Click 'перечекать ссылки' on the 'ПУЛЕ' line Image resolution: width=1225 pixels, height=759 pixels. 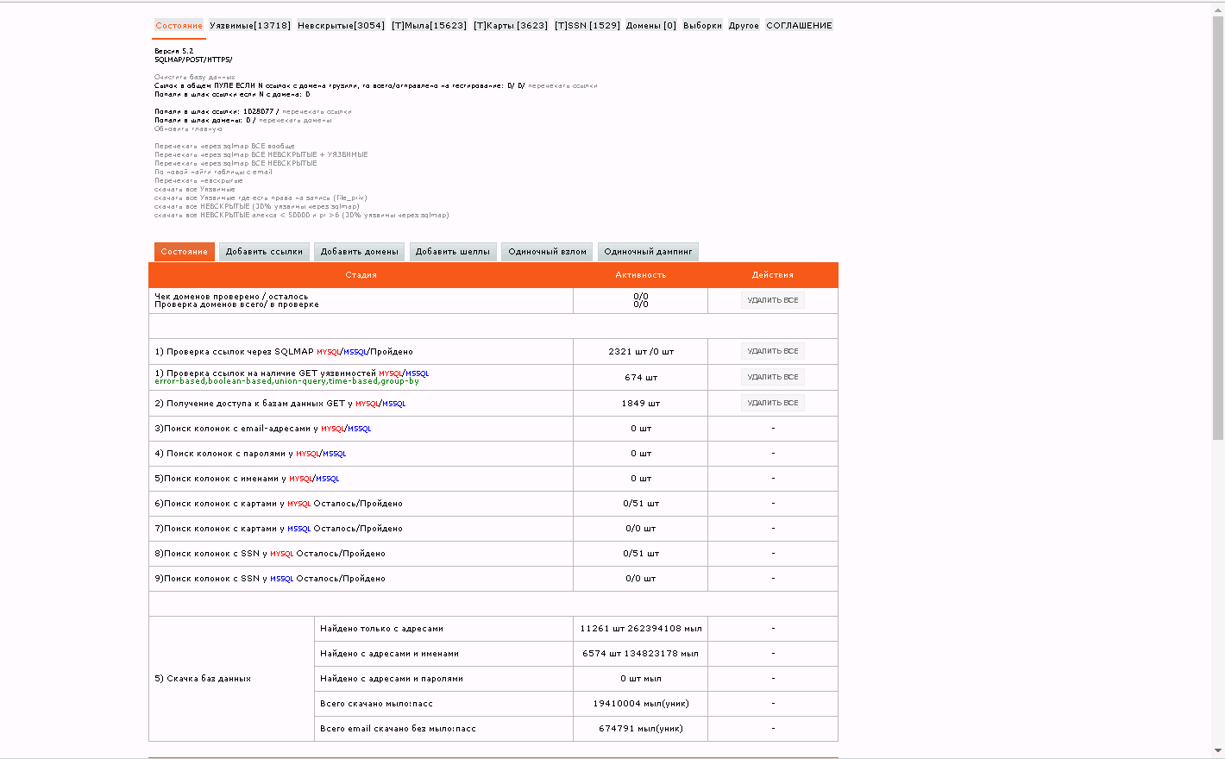[x=562, y=86]
